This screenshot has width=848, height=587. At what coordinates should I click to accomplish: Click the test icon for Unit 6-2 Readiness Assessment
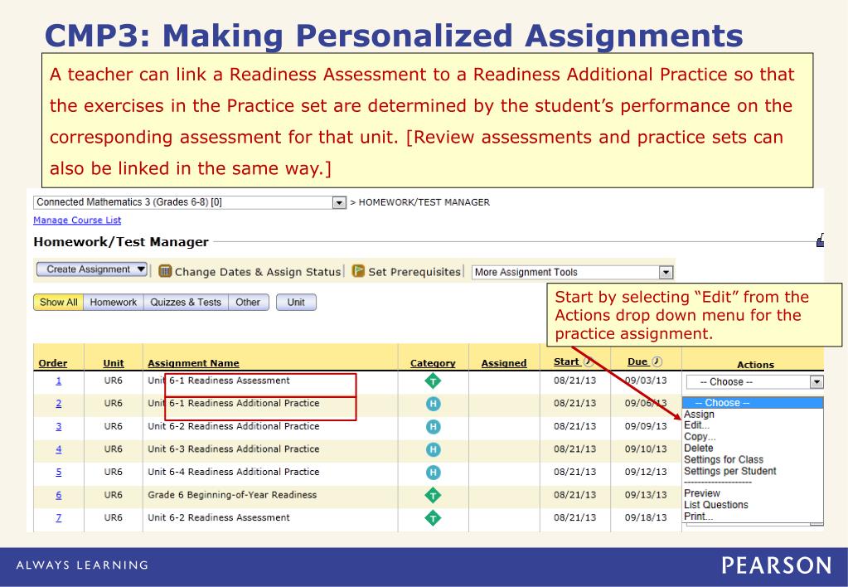coord(433,518)
